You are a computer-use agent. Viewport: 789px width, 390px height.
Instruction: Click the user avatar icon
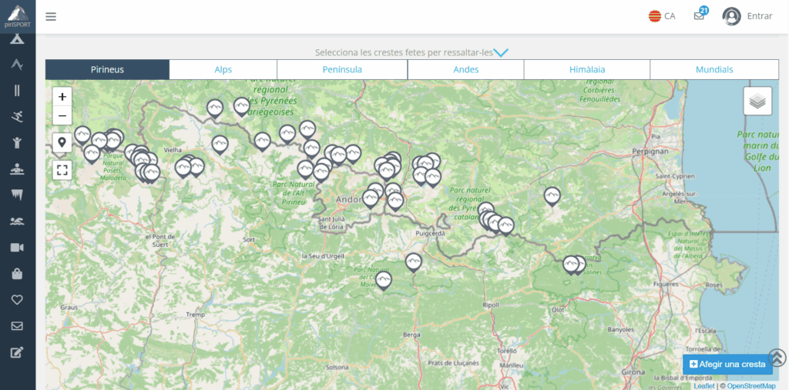731,16
